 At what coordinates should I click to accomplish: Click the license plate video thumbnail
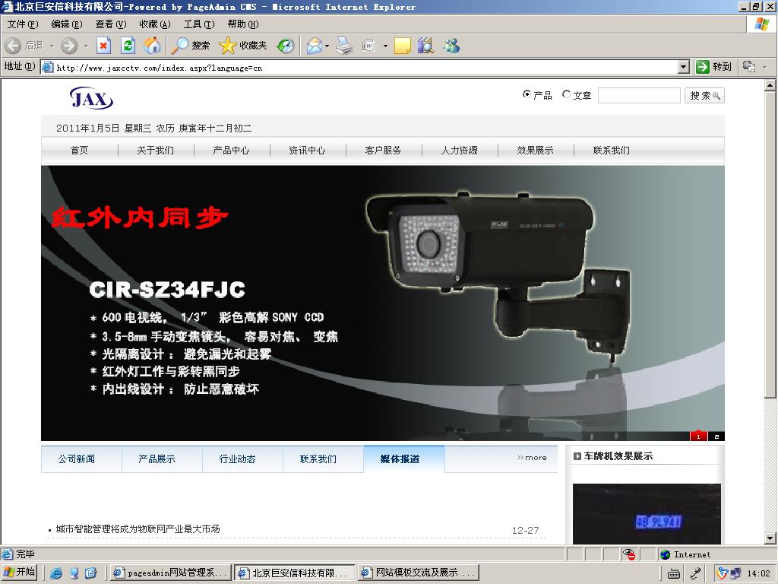point(647,513)
